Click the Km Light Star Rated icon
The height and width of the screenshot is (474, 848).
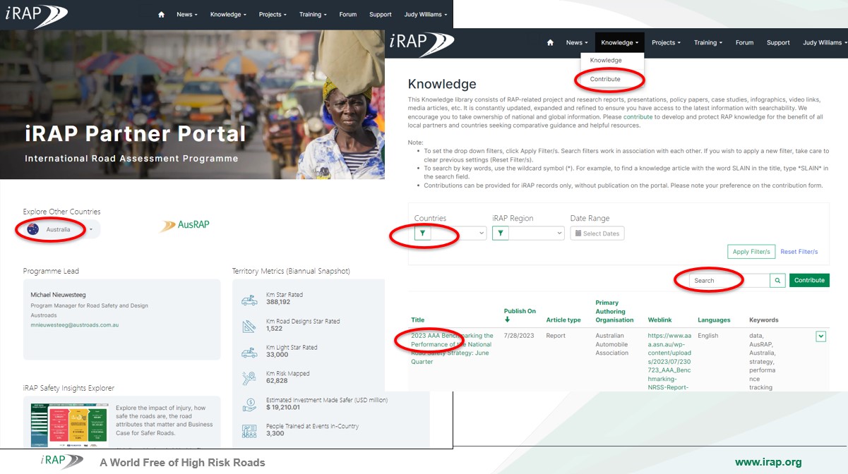[249, 351]
